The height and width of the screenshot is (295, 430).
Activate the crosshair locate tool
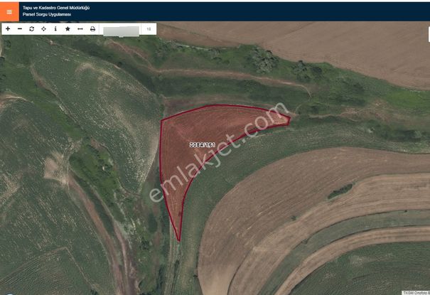pyautogui.click(x=44, y=29)
